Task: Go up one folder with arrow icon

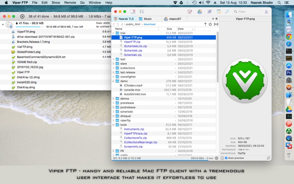Action: [x=205, y=24]
